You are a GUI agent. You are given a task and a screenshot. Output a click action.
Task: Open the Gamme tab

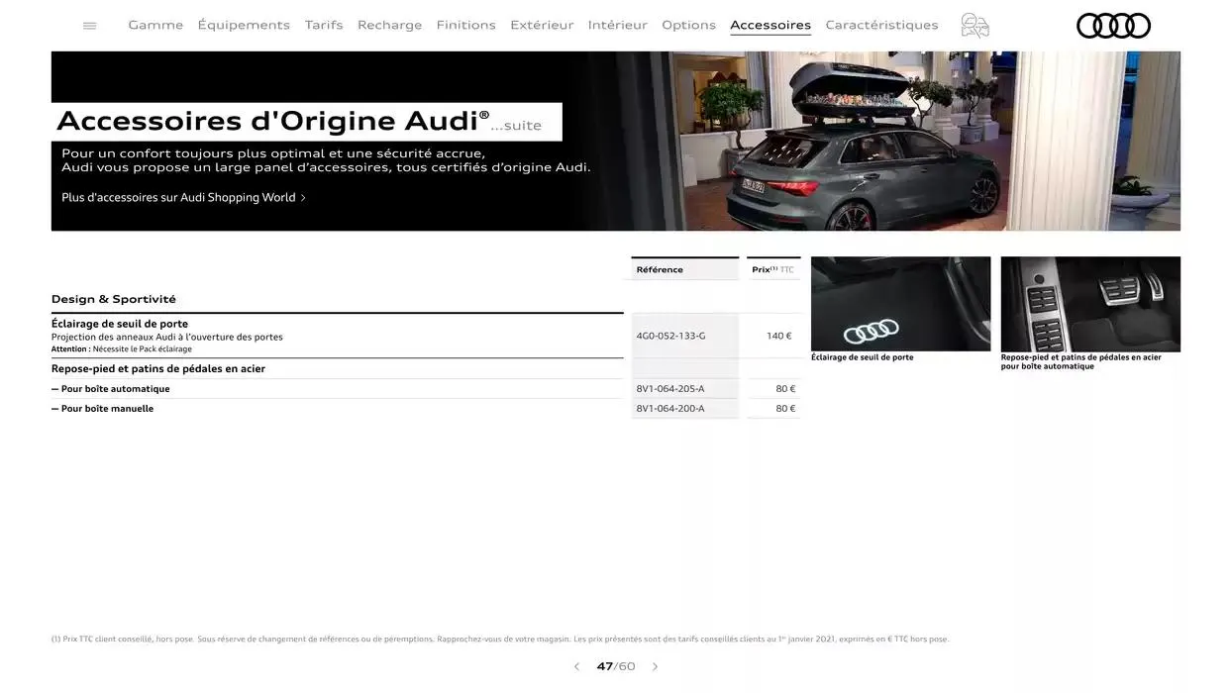click(155, 25)
